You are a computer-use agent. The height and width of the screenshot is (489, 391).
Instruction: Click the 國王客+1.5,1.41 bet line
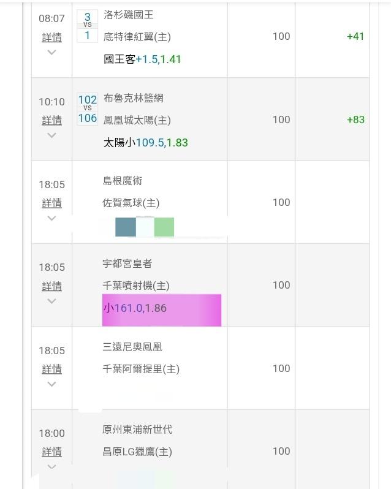pyautogui.click(x=142, y=59)
